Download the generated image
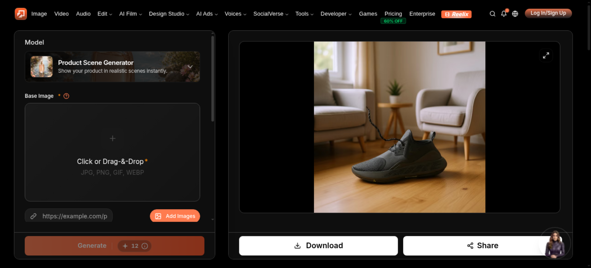The width and height of the screenshot is (591, 268). click(x=318, y=246)
